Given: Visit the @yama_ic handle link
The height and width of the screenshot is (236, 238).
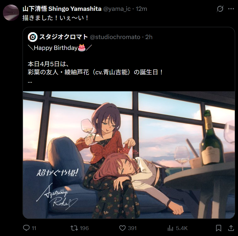Looking at the screenshot, I should pos(117,9).
